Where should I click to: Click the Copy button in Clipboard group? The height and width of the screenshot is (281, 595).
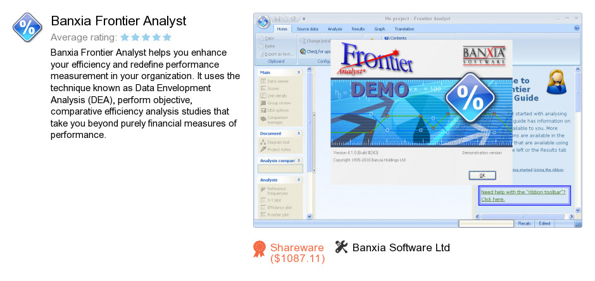pos(266,39)
